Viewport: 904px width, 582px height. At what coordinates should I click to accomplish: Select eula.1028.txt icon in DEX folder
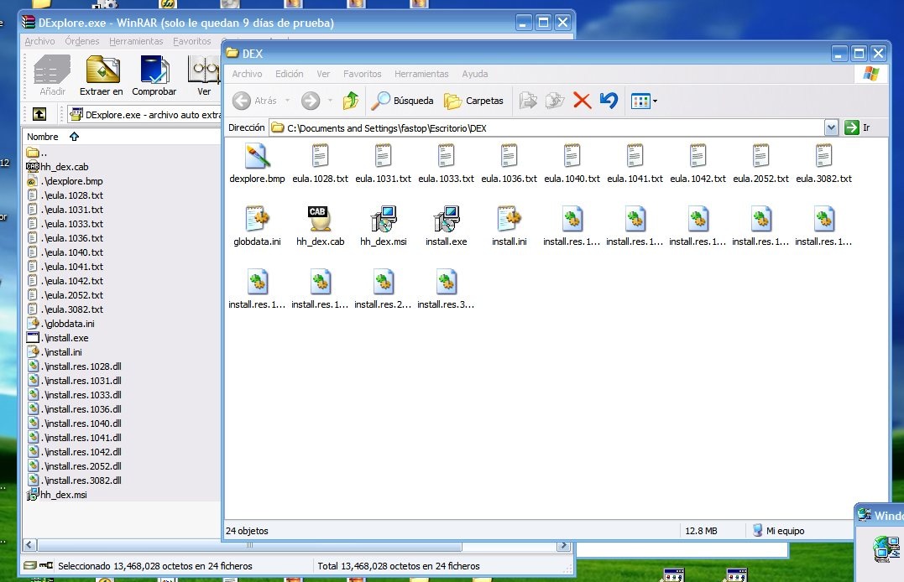click(320, 156)
